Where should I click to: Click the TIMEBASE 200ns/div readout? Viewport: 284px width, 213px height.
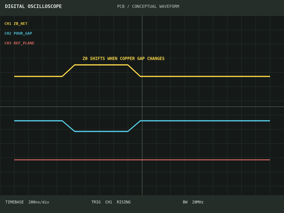[x=27, y=202]
